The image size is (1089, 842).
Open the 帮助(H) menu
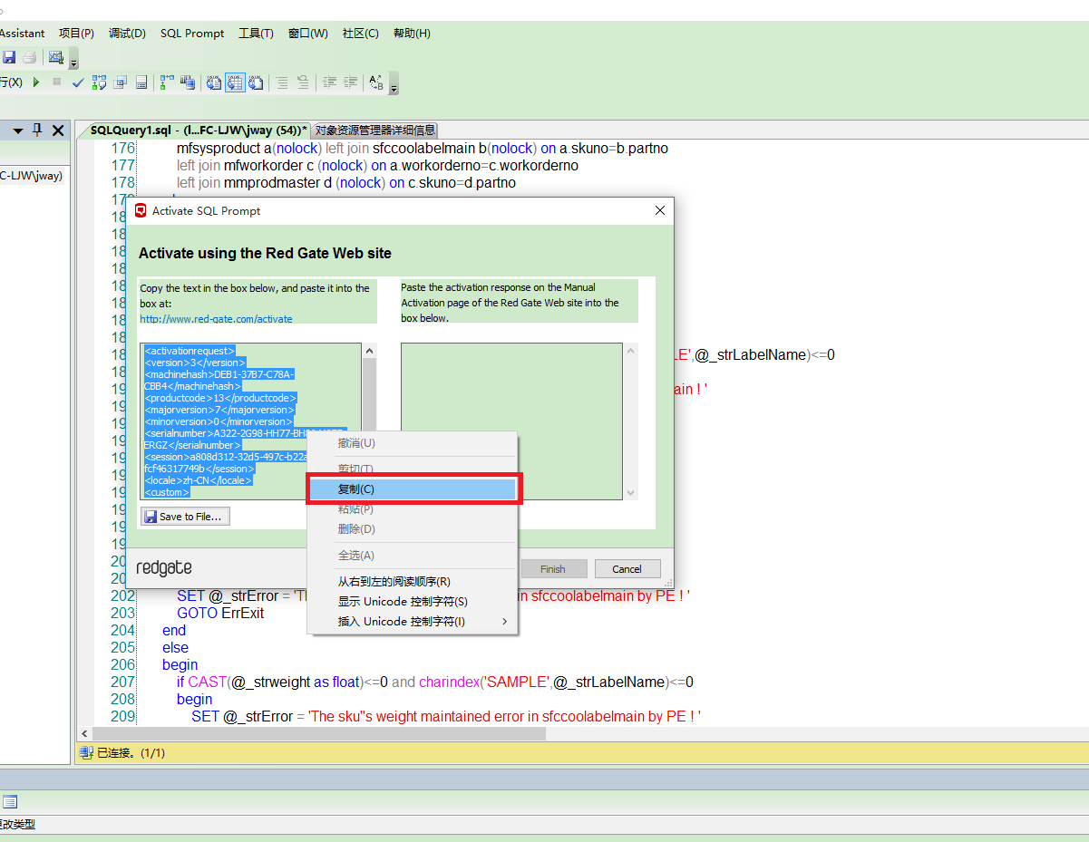[412, 34]
